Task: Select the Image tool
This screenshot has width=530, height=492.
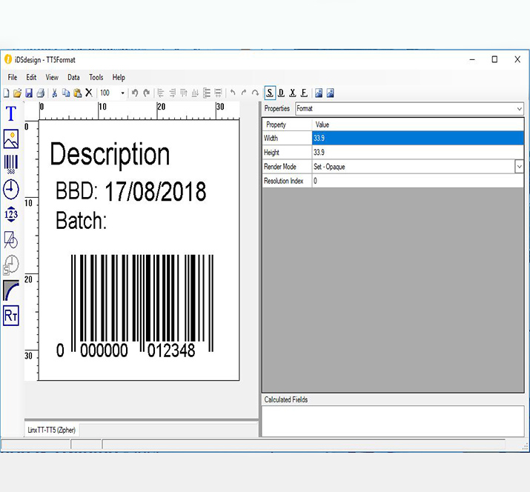Action: tap(11, 139)
